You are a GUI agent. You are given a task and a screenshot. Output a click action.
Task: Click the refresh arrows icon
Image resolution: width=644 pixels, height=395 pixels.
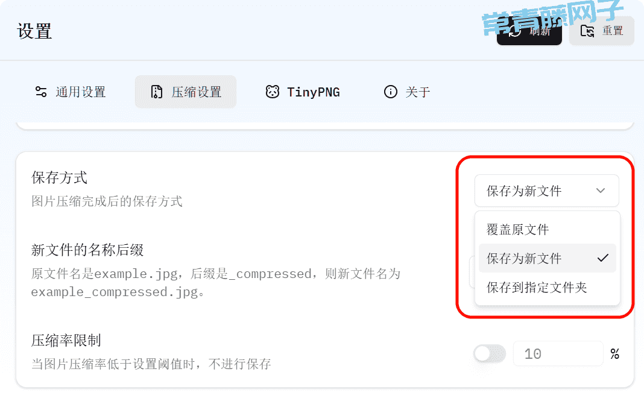pos(514,31)
